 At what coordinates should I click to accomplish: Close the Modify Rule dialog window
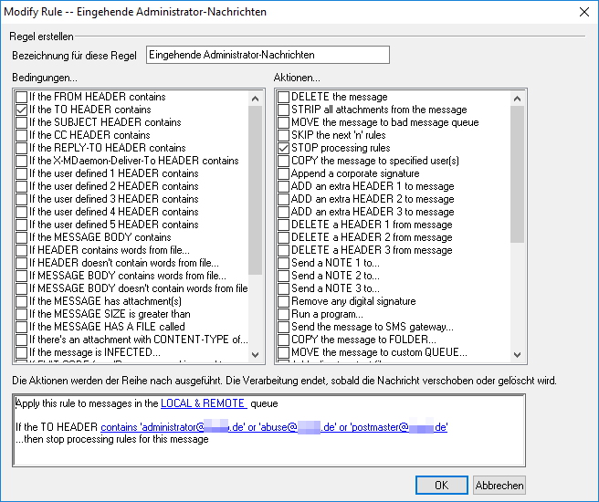coord(583,11)
